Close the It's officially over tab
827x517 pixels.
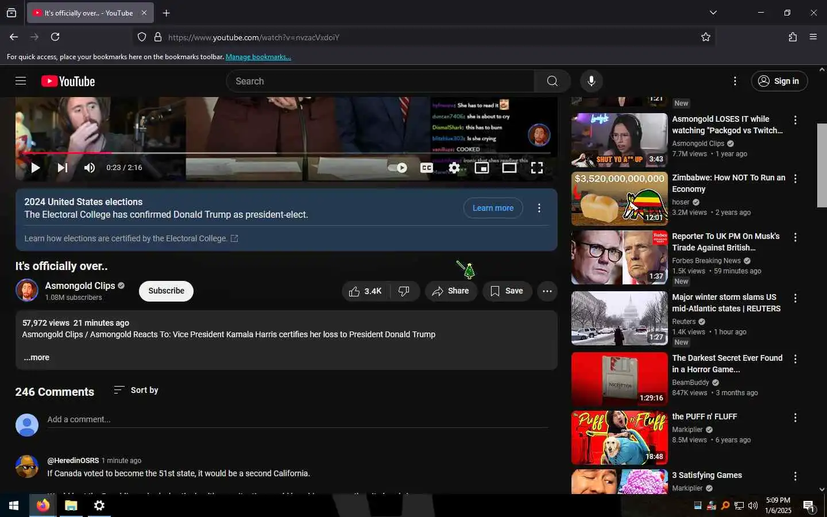pyautogui.click(x=144, y=13)
